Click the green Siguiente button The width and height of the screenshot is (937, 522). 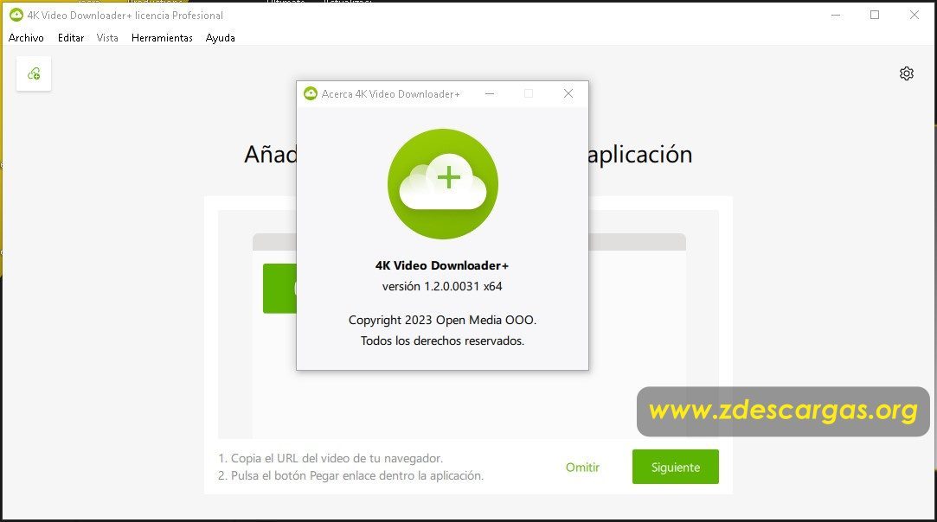675,467
